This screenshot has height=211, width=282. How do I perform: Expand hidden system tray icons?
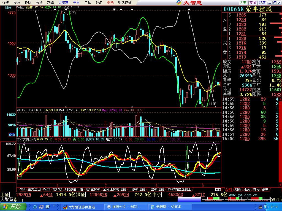point(266,207)
